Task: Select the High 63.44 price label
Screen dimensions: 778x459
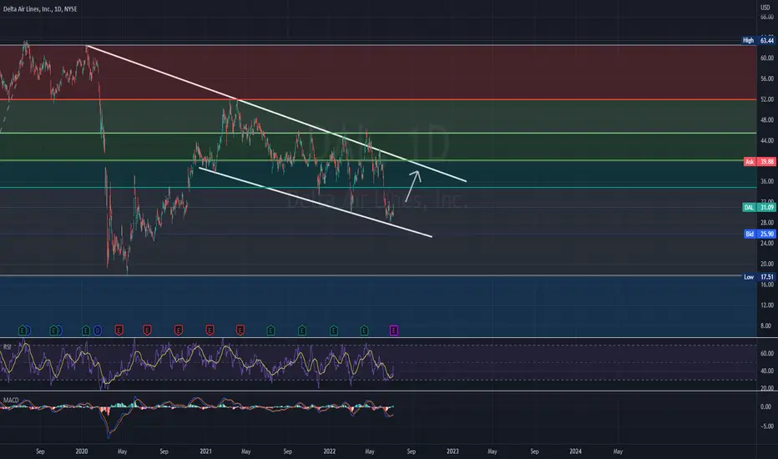Action: tap(758, 40)
